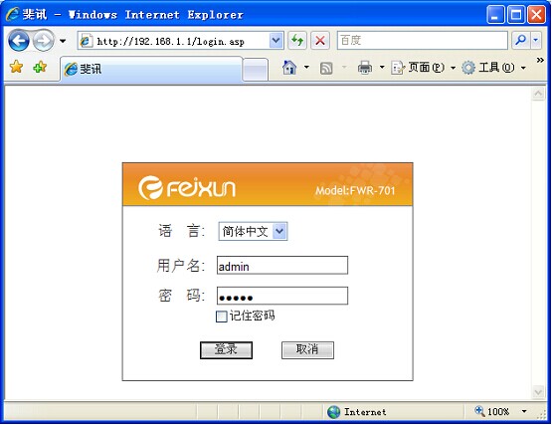Click the browser Back arrow button
The image size is (552, 425).
click(x=19, y=41)
